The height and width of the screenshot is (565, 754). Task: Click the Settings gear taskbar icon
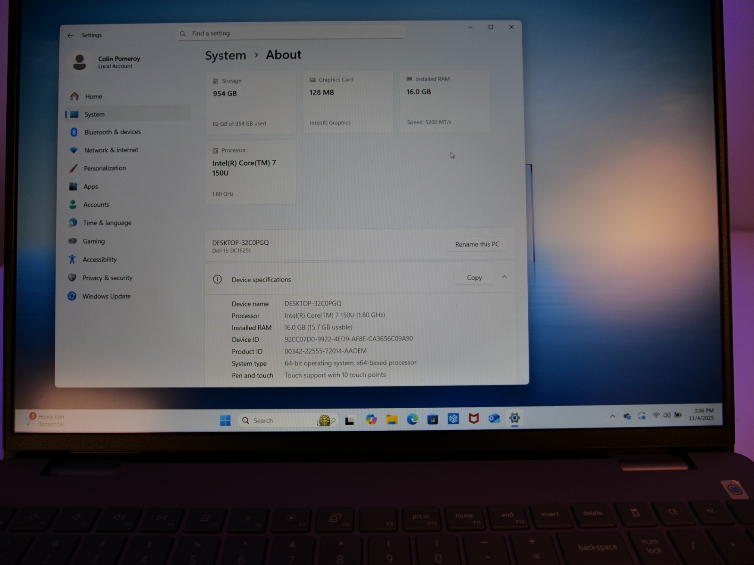click(x=515, y=418)
